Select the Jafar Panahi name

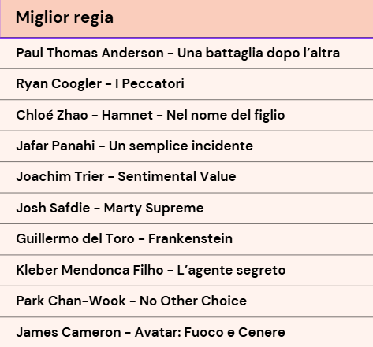(55, 146)
